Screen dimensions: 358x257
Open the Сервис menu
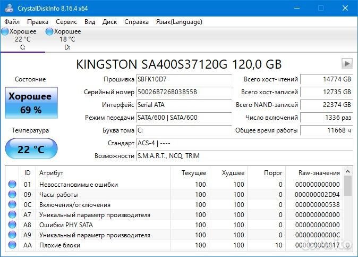pos(66,22)
